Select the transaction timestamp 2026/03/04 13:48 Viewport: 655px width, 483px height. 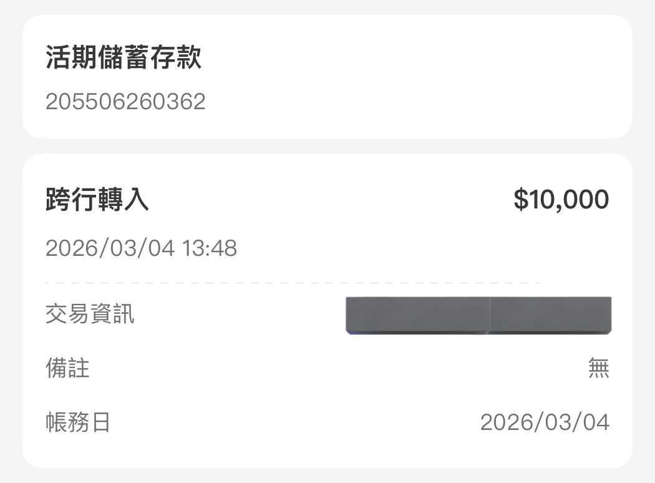[142, 248]
